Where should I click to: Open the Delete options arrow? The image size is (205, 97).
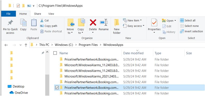[x=93, y=32]
